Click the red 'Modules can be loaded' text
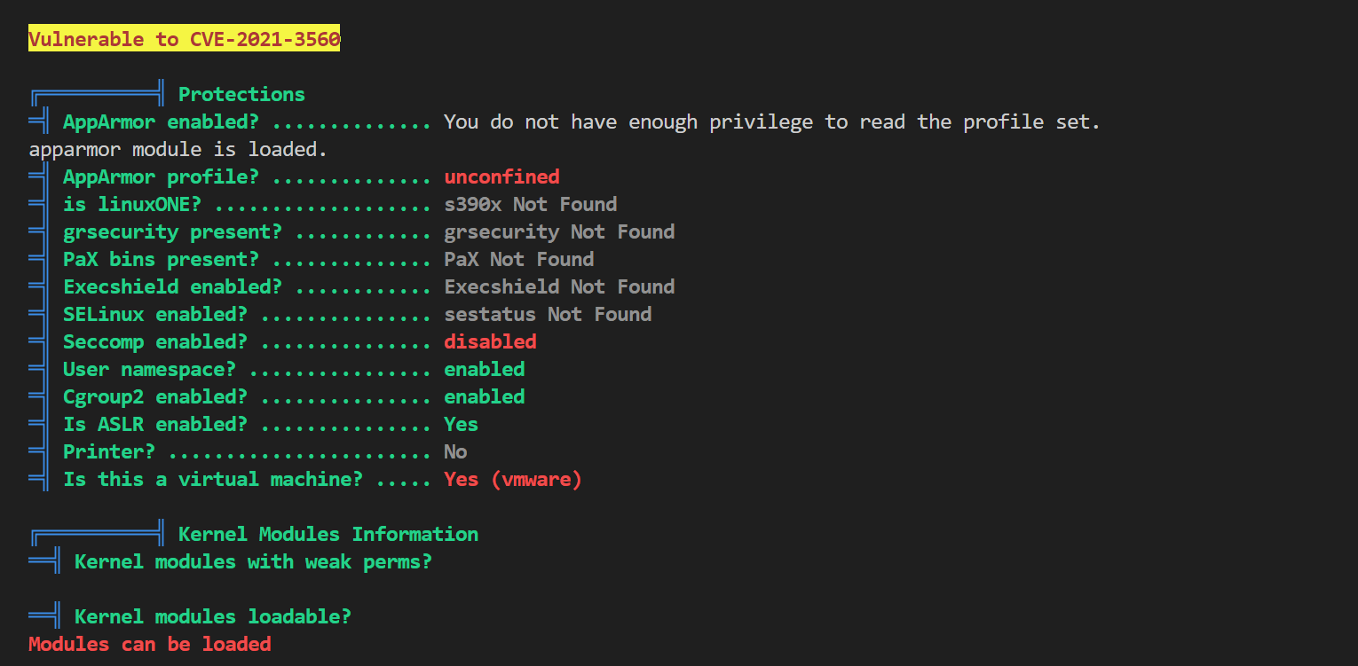1358x666 pixels. [x=149, y=644]
